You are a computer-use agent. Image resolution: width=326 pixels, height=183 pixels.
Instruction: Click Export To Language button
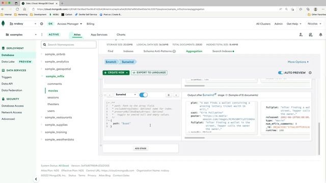tap(149, 73)
